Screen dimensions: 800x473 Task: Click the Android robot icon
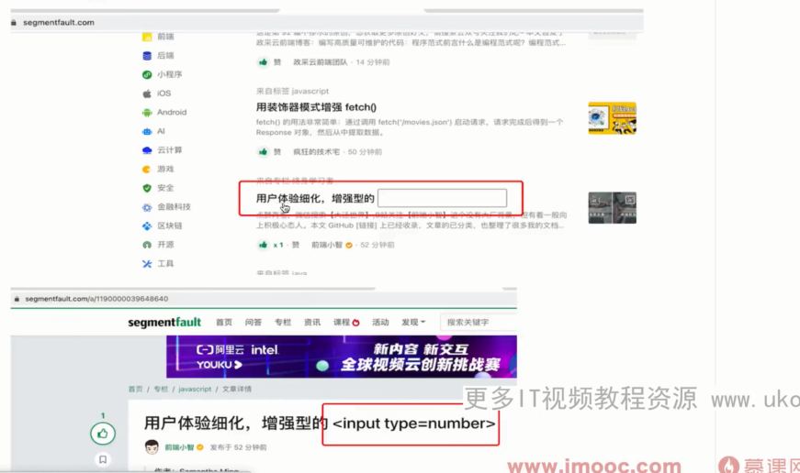(x=147, y=113)
